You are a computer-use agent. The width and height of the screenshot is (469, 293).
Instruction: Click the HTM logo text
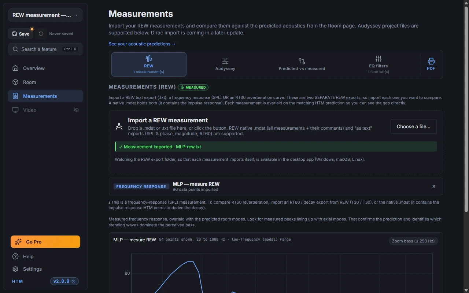click(x=18, y=281)
